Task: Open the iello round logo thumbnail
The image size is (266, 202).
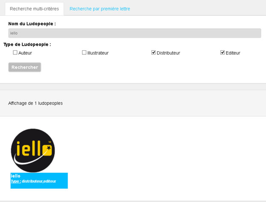Action: coord(33,150)
